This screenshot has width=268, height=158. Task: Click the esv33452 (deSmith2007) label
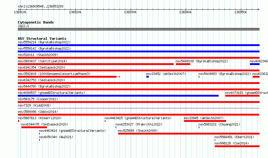(166, 74)
